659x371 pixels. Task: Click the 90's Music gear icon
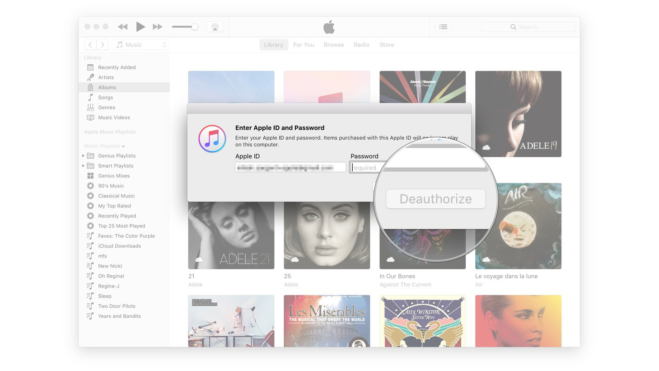pyautogui.click(x=90, y=186)
